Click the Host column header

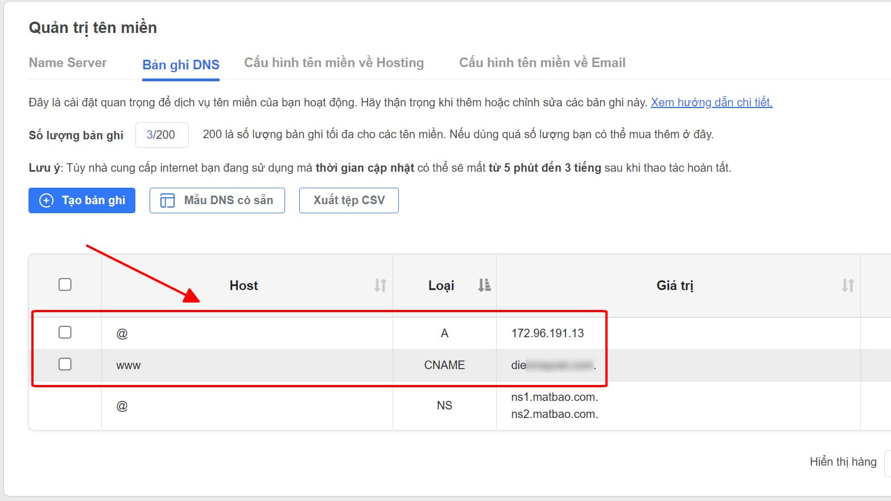(x=244, y=285)
